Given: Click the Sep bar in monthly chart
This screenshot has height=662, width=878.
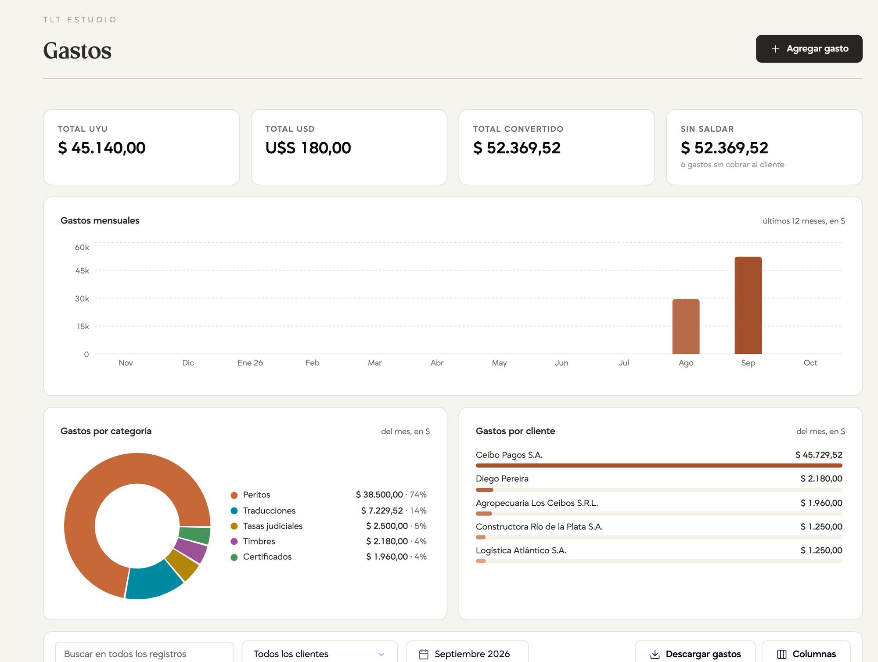Looking at the screenshot, I should 748,305.
